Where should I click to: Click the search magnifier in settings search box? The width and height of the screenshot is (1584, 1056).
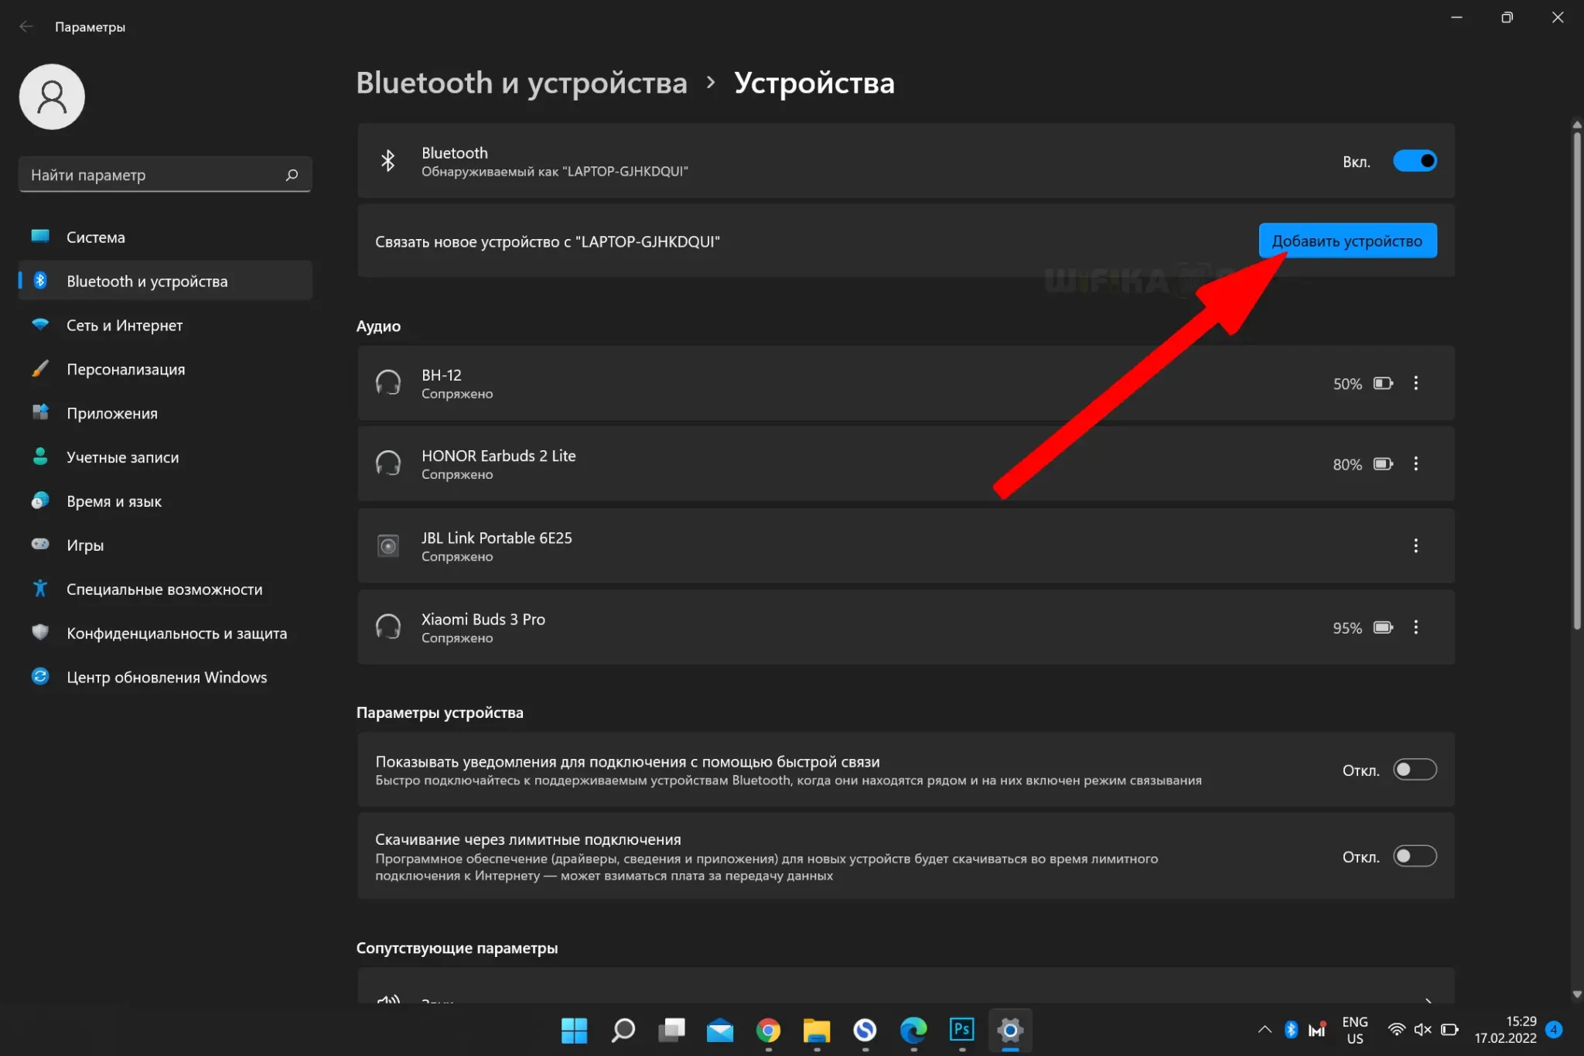pos(292,175)
